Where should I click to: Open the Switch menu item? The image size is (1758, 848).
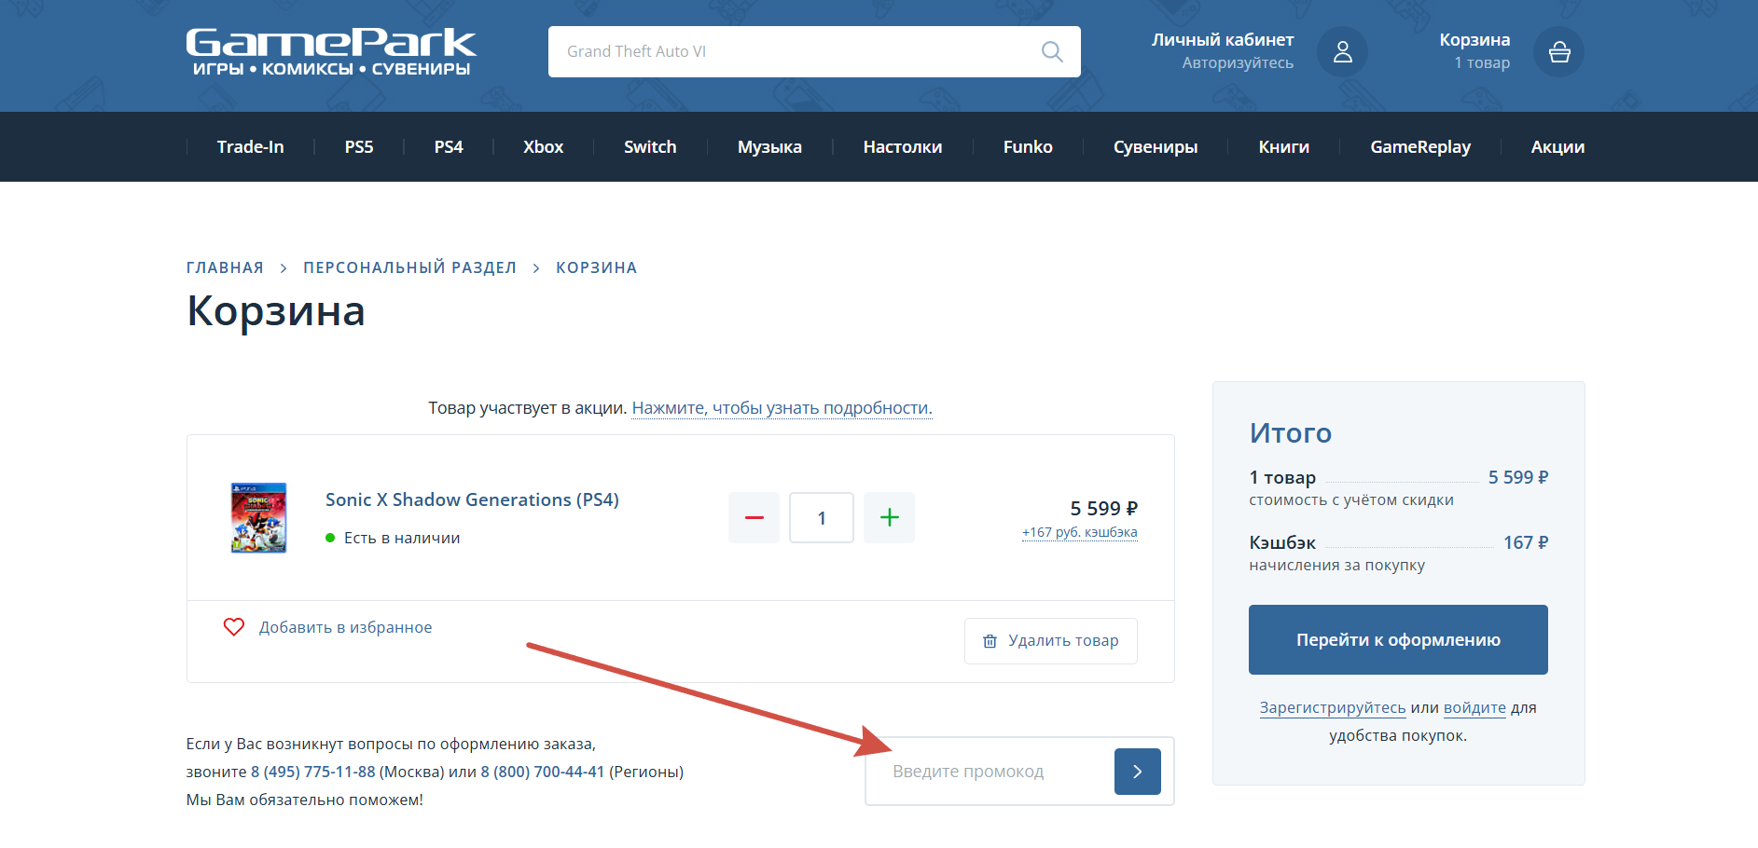click(650, 146)
